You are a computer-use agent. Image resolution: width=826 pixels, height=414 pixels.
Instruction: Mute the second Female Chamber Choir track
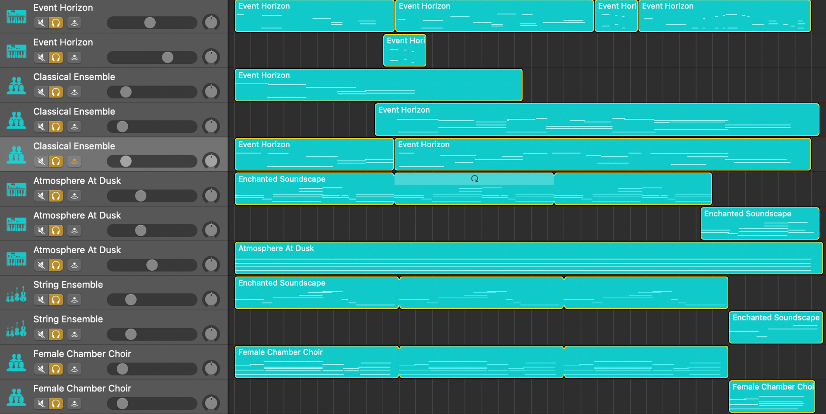41,403
